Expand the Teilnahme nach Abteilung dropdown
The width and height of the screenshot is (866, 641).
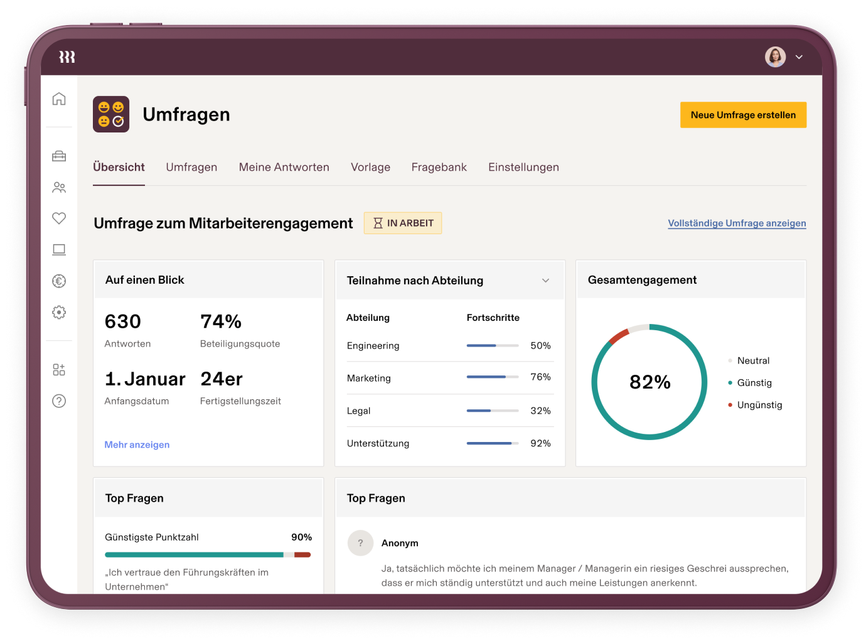[545, 281]
